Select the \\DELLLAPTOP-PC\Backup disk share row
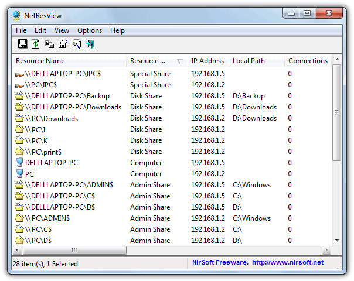The image size is (354, 281). [67, 96]
